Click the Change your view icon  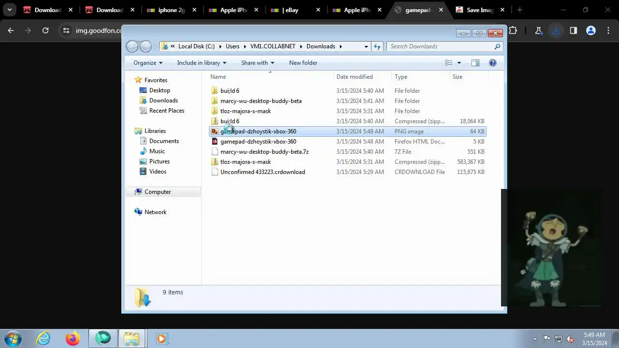449,63
